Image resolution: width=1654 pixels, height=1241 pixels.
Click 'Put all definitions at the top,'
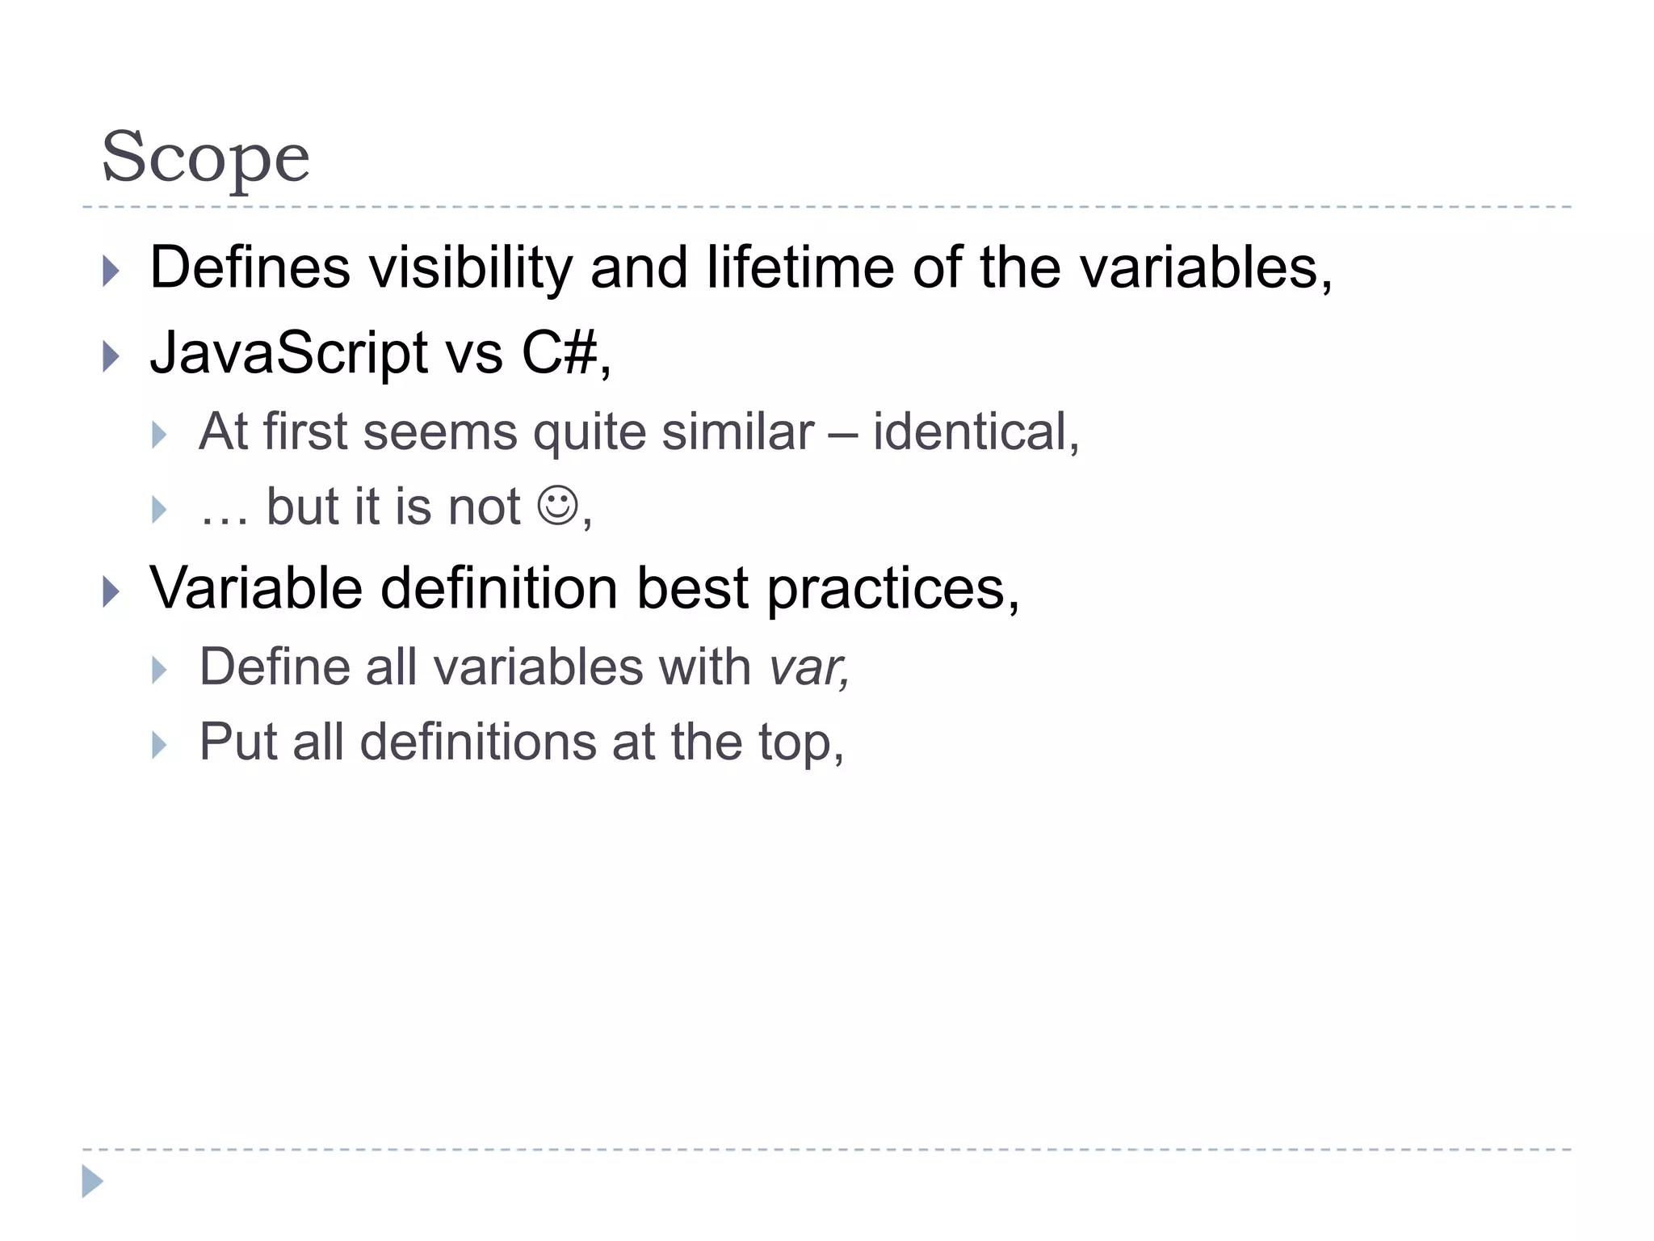tap(522, 742)
